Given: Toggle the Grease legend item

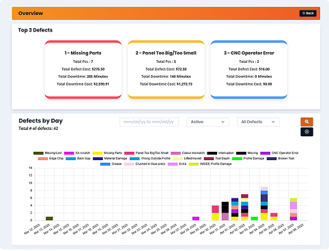Looking at the screenshot, I should click(111, 164).
